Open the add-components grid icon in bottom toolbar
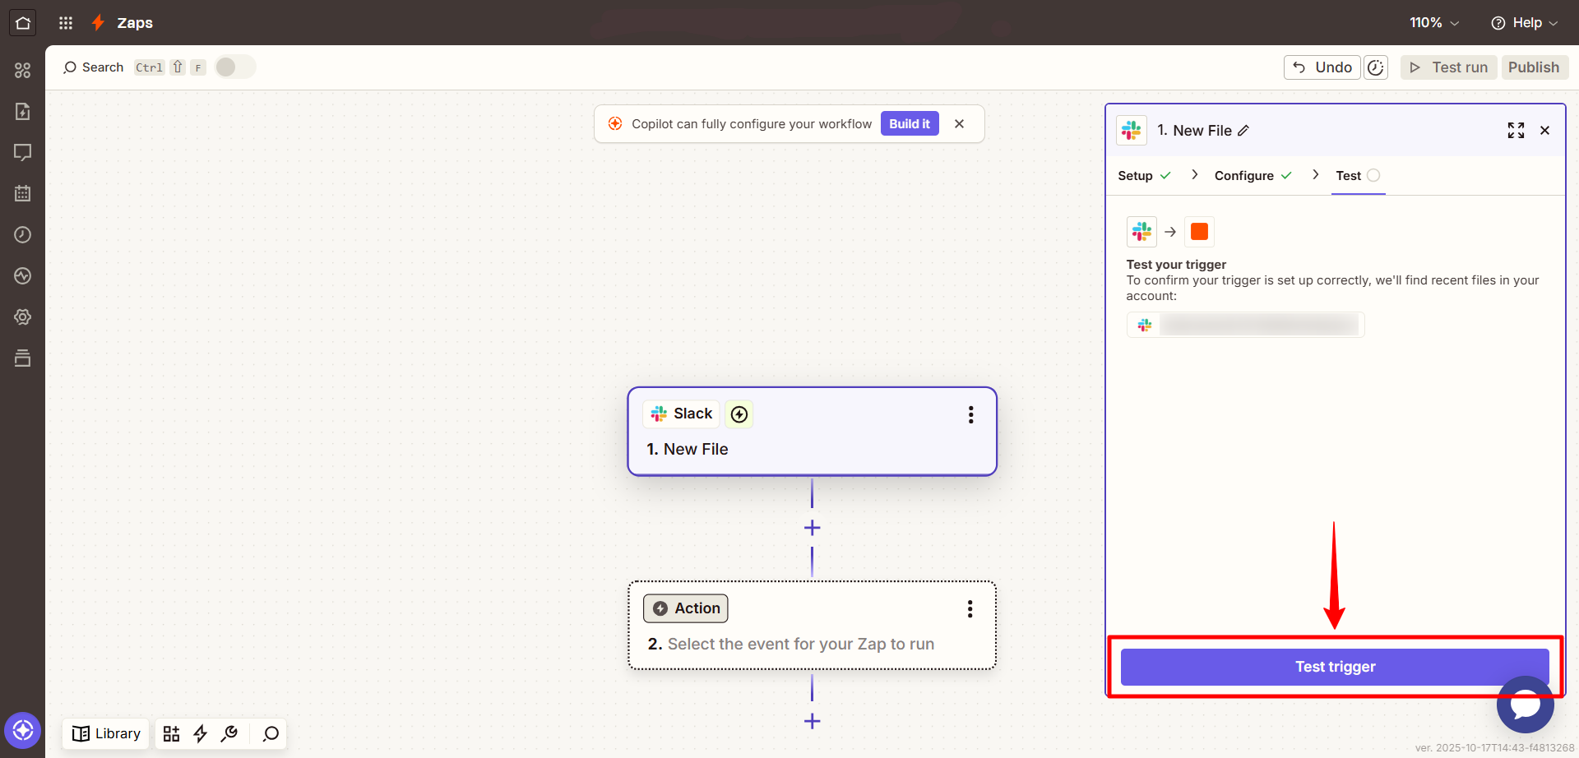The image size is (1579, 758). click(171, 733)
